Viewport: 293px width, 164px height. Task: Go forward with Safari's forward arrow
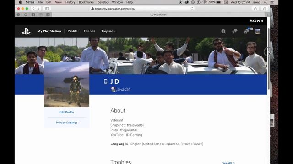(38, 9)
